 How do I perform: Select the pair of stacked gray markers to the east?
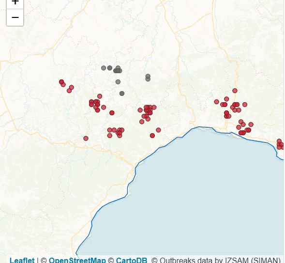pyautogui.click(x=148, y=77)
